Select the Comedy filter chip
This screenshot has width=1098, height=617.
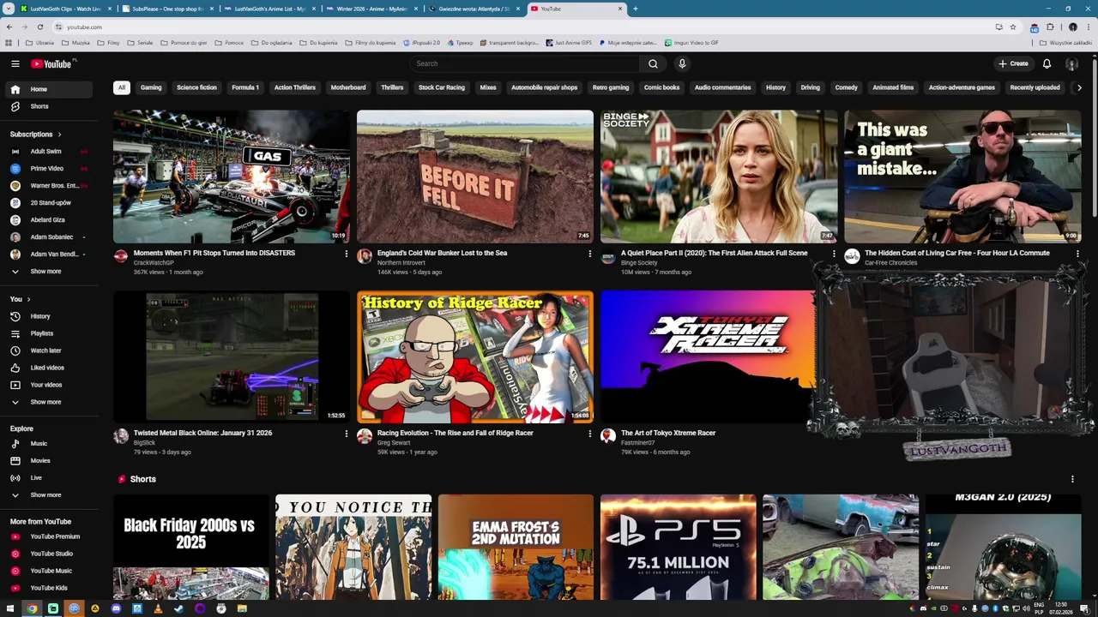846,87
